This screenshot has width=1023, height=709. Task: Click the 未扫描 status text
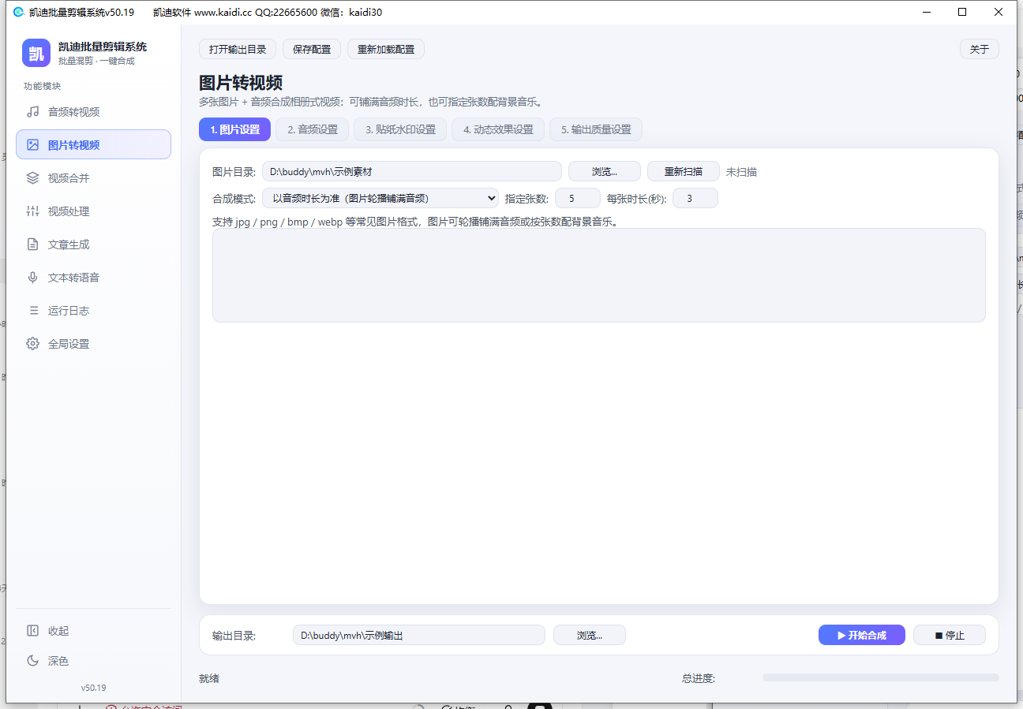pyautogui.click(x=741, y=172)
